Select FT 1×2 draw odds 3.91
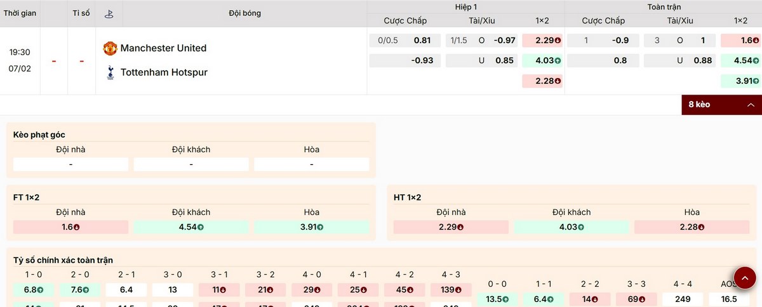The height and width of the screenshot is (307, 762). (311, 227)
